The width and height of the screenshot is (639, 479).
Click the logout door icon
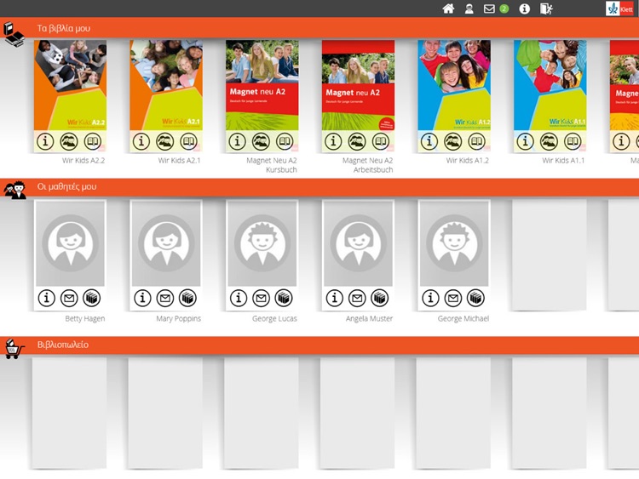pos(546,9)
